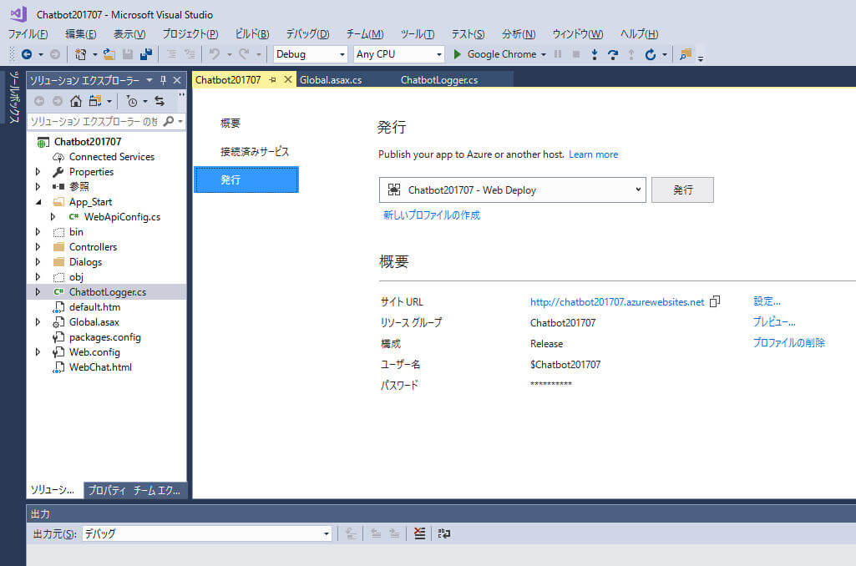This screenshot has height=566, width=856.
Task: Open the 編集(E) menu
Action: click(81, 34)
